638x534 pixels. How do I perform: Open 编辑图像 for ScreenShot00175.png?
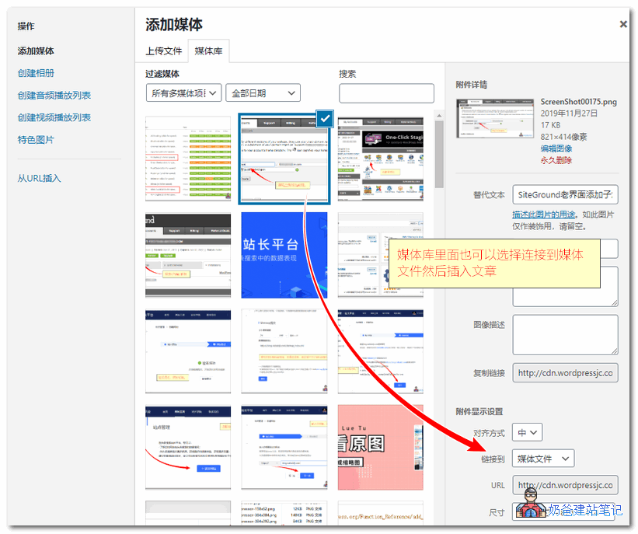coord(556,147)
